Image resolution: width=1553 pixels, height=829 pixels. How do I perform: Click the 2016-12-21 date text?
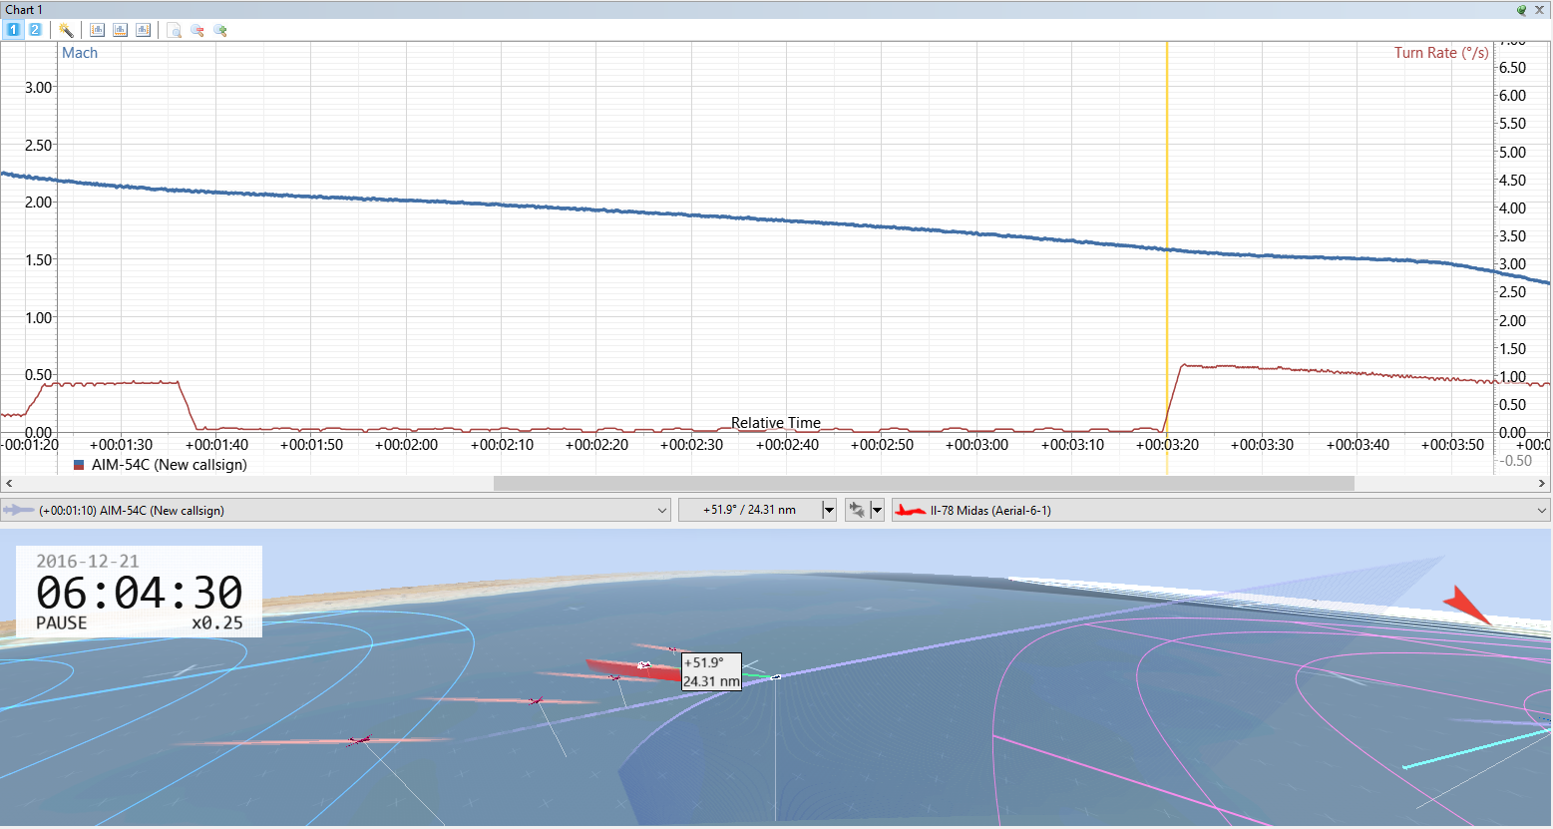tap(88, 562)
